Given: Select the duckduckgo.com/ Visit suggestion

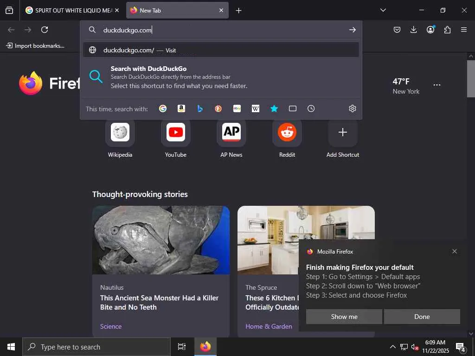Looking at the screenshot, I should coord(221,50).
